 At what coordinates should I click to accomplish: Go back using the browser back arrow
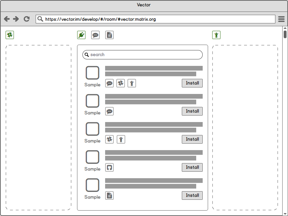7,19
